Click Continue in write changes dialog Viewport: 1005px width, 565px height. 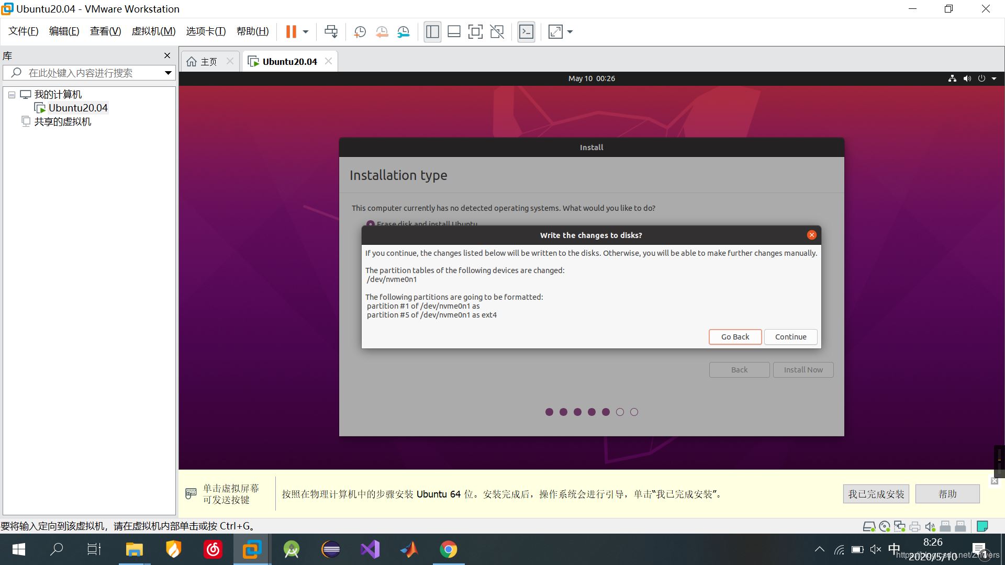click(790, 337)
